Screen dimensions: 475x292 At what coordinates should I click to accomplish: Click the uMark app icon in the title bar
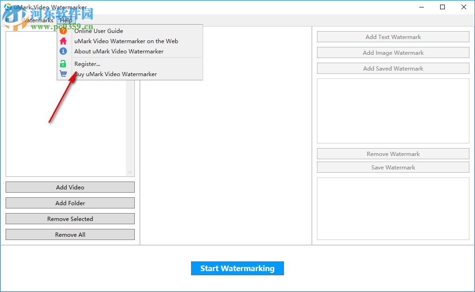(x=7, y=7)
